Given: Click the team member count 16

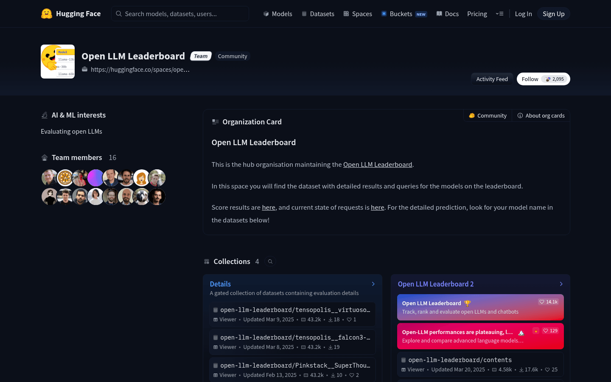Looking at the screenshot, I should (x=112, y=157).
